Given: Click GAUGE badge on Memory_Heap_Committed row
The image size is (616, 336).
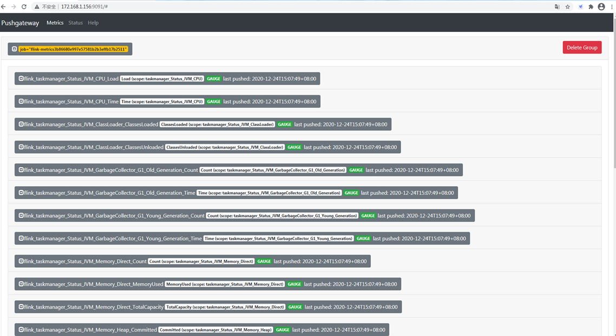Looking at the screenshot, I should click(x=283, y=330).
